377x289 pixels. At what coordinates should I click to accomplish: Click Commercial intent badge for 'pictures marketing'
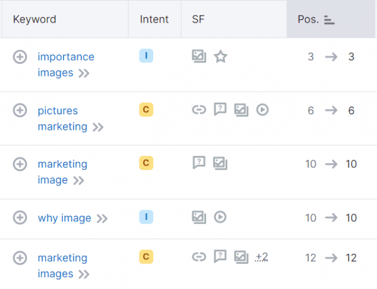[x=146, y=110]
